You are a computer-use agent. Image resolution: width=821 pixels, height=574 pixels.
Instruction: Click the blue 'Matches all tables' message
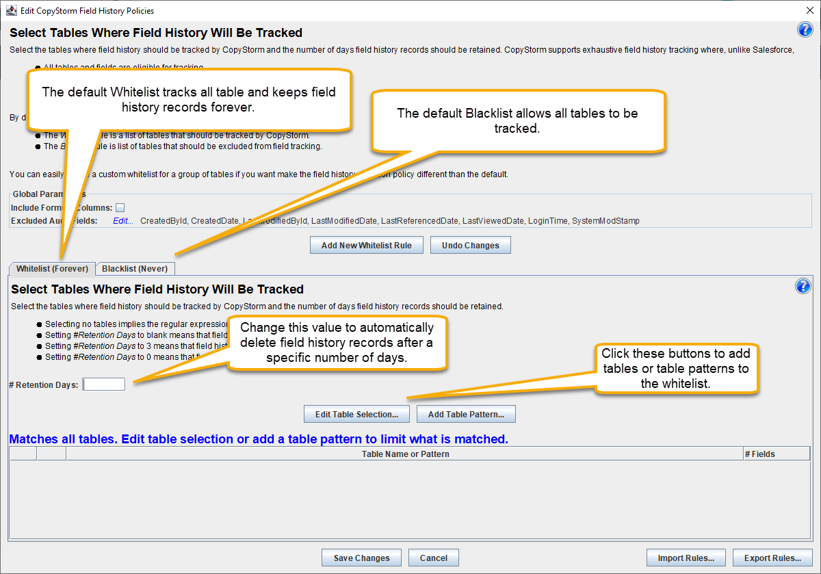click(259, 439)
